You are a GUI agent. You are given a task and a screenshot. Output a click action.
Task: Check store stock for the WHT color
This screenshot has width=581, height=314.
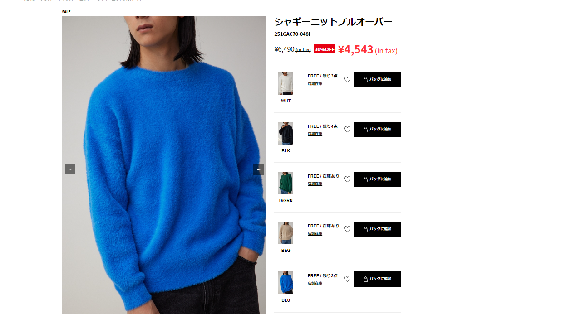[x=315, y=84]
